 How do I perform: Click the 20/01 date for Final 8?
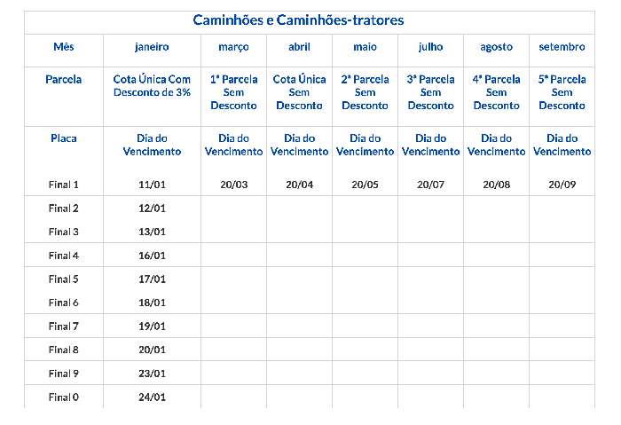(152, 350)
